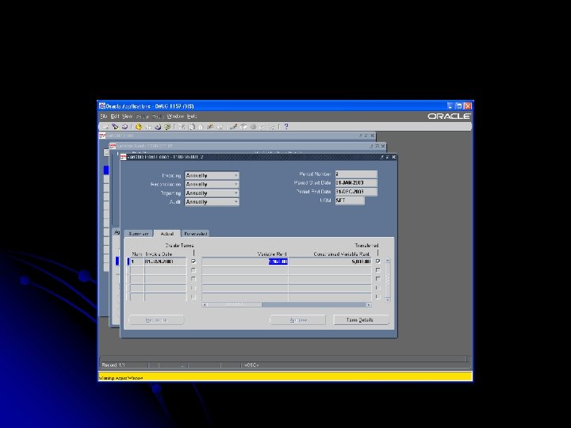The image size is (571, 428).
Task: Click the Edit Field toolbar icon
Action: [234, 127]
